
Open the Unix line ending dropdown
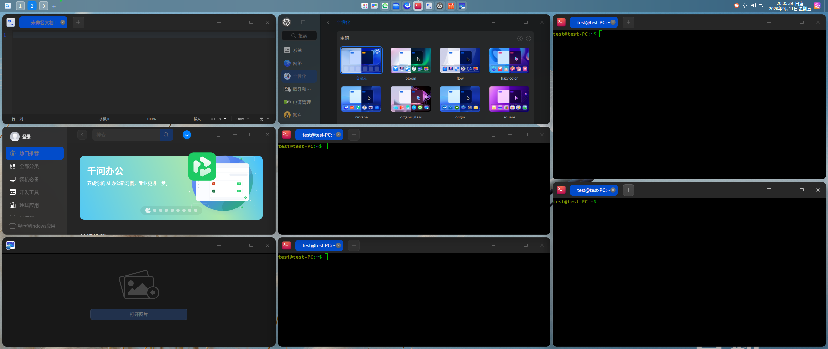[x=243, y=119]
